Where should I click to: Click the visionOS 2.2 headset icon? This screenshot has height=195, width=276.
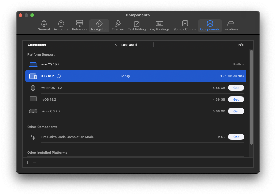click(33, 111)
